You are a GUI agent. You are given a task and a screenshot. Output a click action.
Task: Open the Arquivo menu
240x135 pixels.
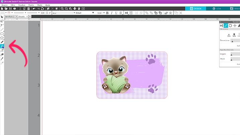point(5,5)
